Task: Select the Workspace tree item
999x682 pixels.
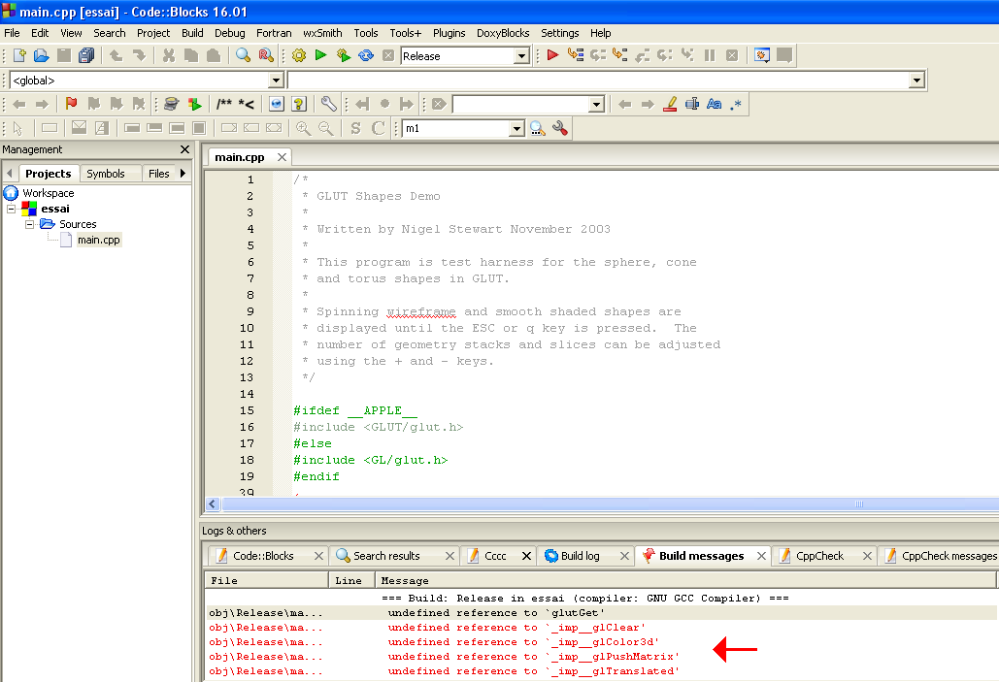Action: coord(49,193)
